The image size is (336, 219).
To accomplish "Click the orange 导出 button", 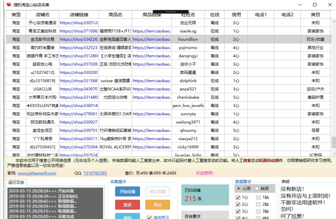I will pos(157,205).
